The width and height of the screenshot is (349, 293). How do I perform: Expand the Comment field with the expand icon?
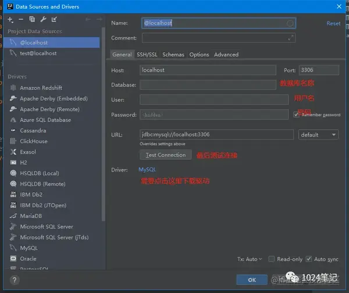[x=290, y=38]
